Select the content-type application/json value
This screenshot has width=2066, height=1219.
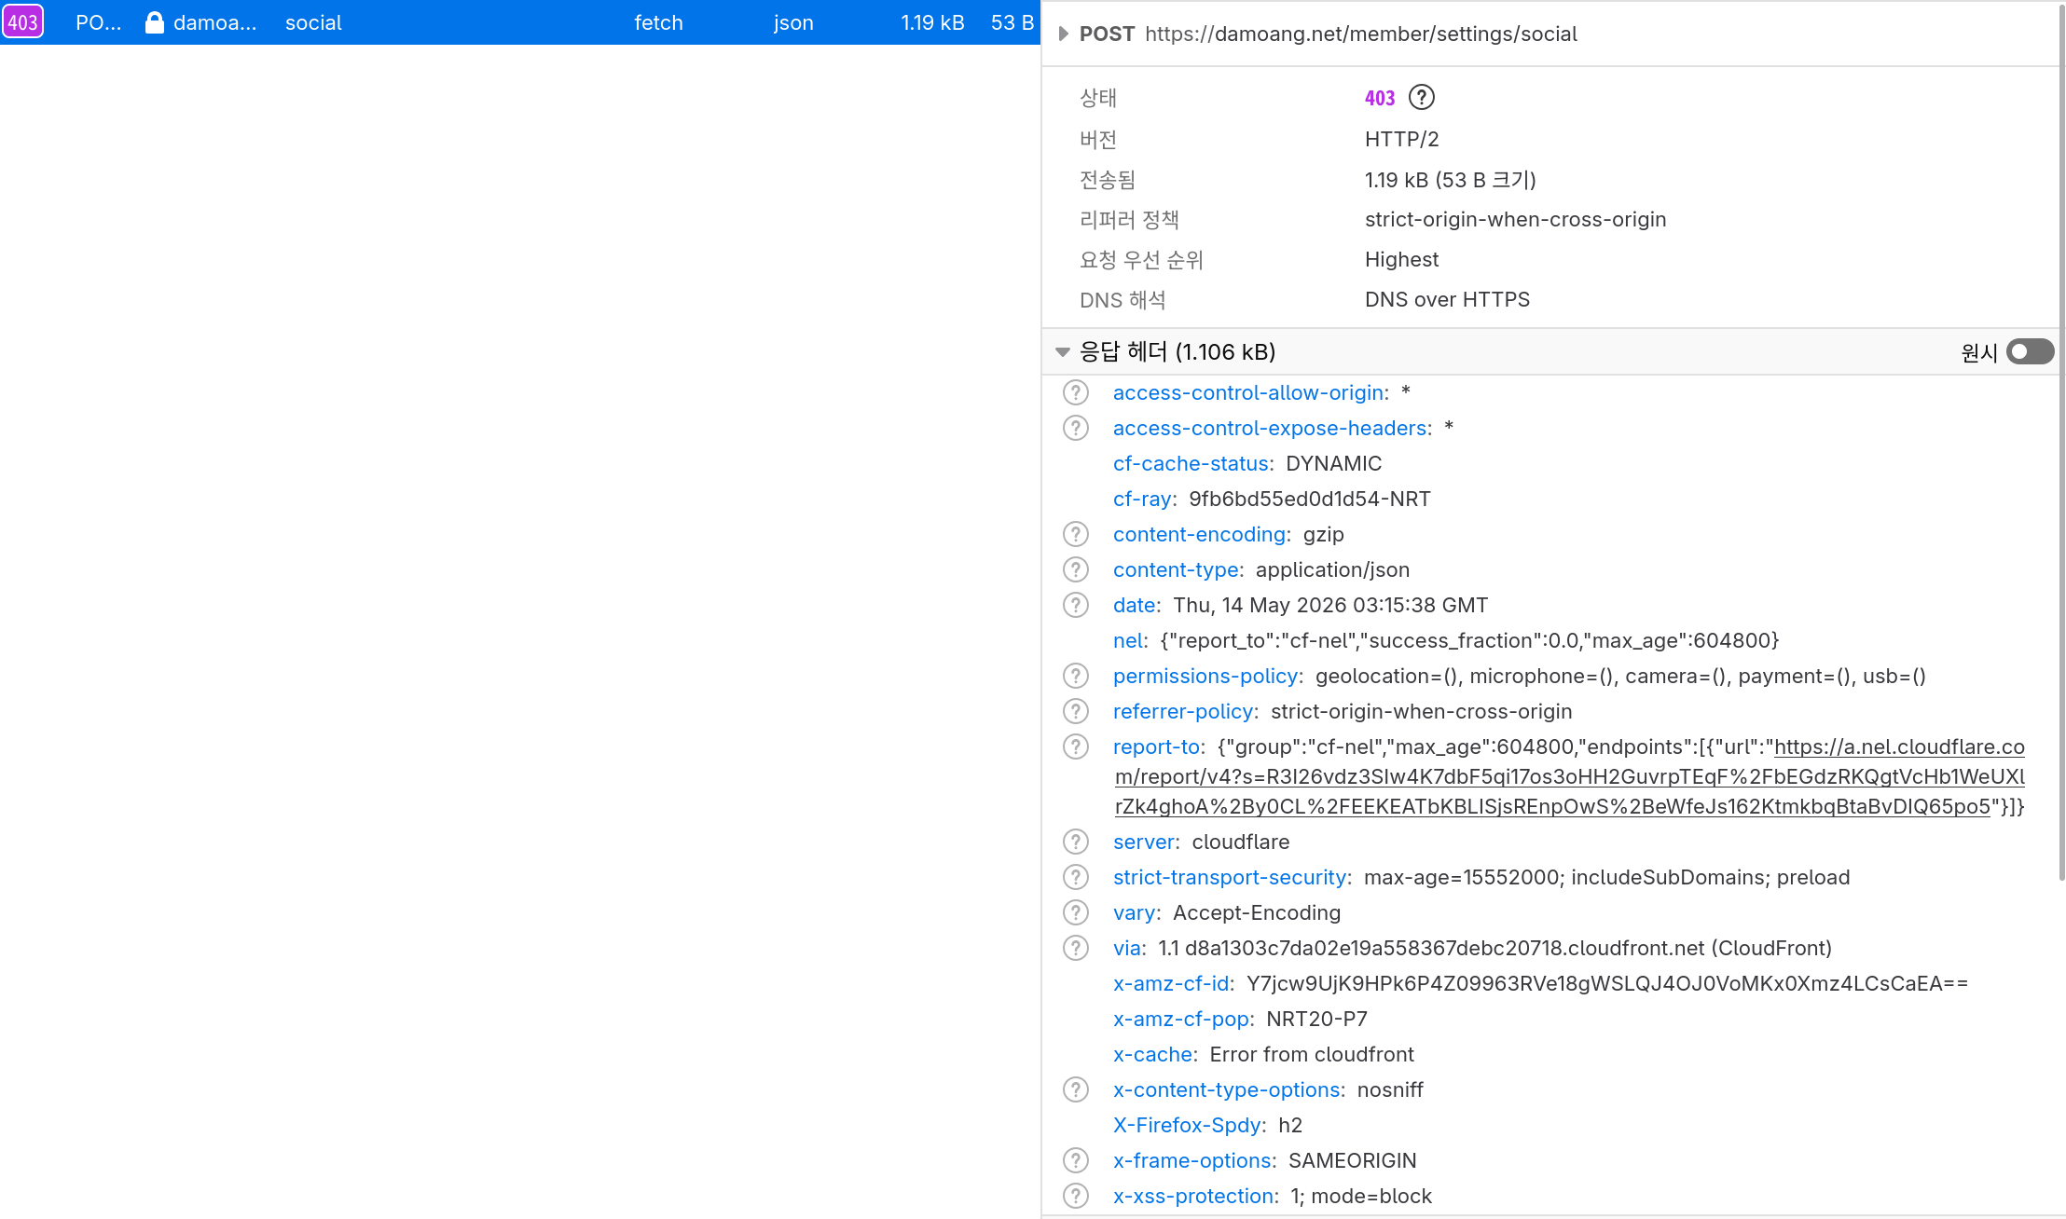point(1332,569)
